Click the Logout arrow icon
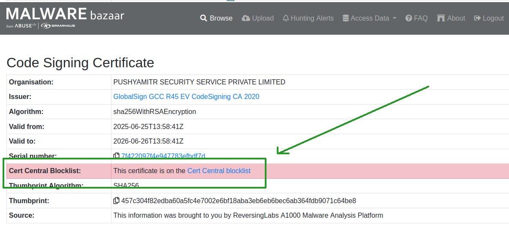The width and height of the screenshot is (509, 240). (477, 18)
